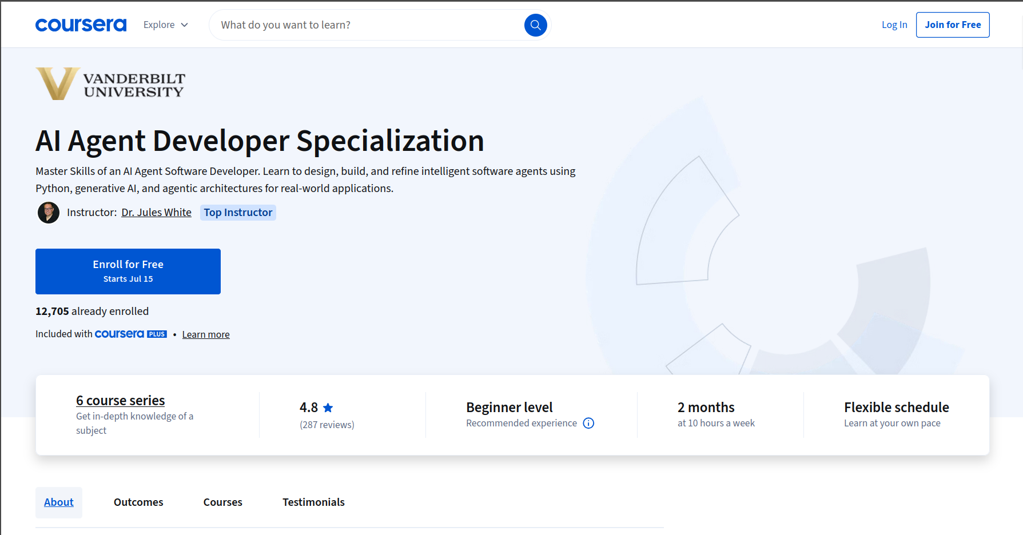Click the Flexible schedule heading

tap(897, 408)
